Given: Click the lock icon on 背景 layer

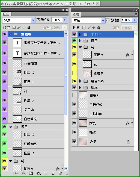Looking at the screenshot, I should point(128,142).
